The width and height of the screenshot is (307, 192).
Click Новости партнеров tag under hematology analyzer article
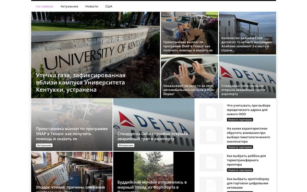tap(240, 147)
